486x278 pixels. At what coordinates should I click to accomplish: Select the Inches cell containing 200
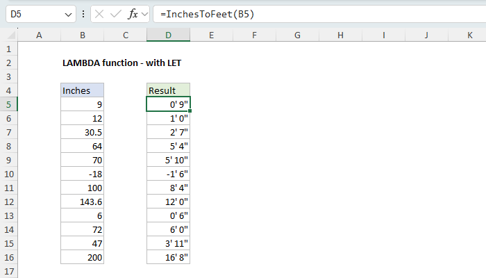[83, 258]
